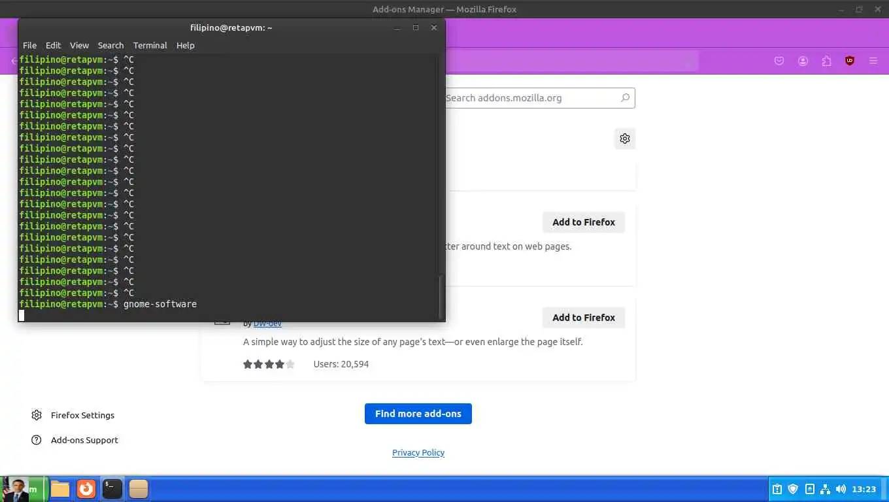889x502 pixels.
Task: Click the add-on description about adjusting text size
Action: (x=412, y=342)
